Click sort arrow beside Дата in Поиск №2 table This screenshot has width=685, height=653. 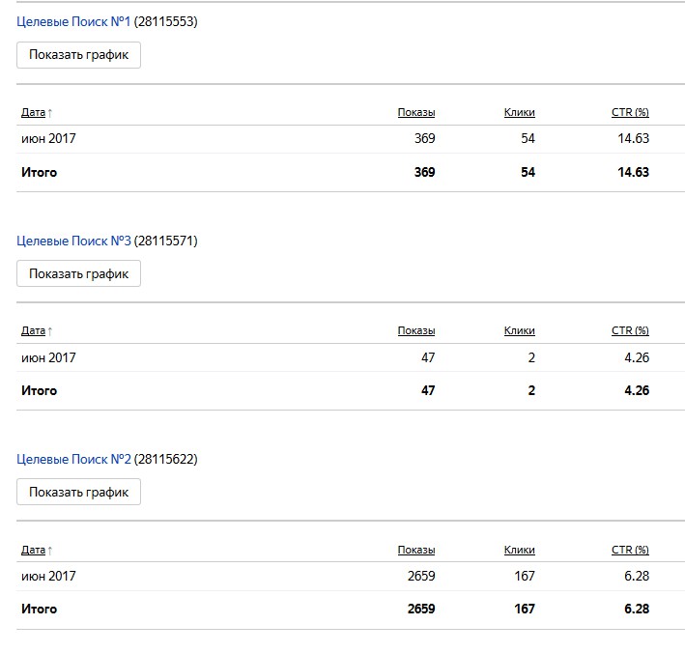point(50,551)
